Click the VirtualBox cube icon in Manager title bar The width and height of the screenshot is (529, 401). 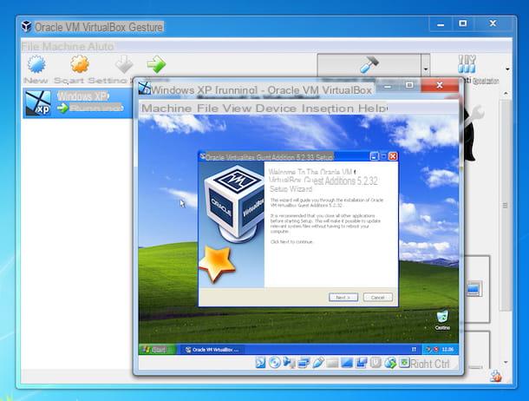pos(27,26)
